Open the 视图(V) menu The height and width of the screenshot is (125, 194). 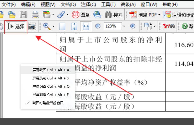pos(48,5)
